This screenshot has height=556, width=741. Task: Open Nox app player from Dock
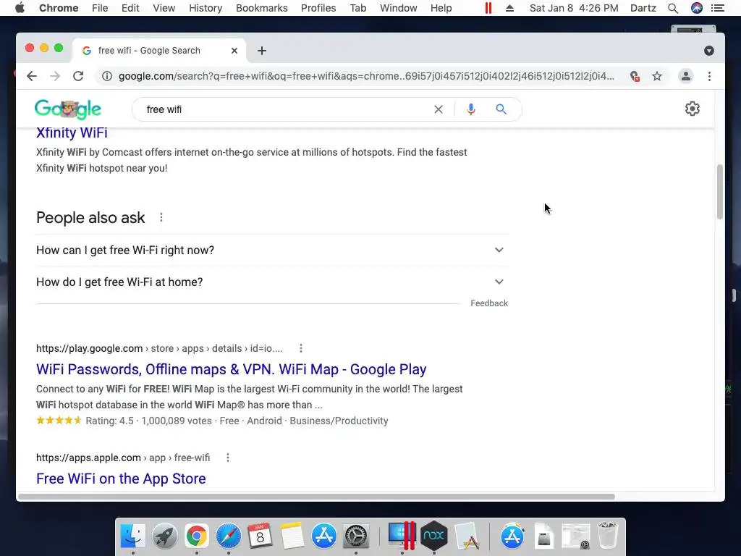click(434, 536)
